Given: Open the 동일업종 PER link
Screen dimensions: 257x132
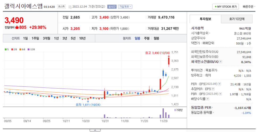Looking at the screenshot, I should click(202, 108).
